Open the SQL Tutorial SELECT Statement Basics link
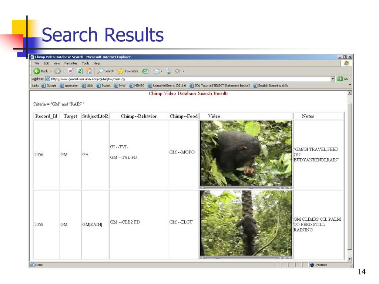Image resolution: width=379 pixels, height=284 pixels. click(219, 85)
